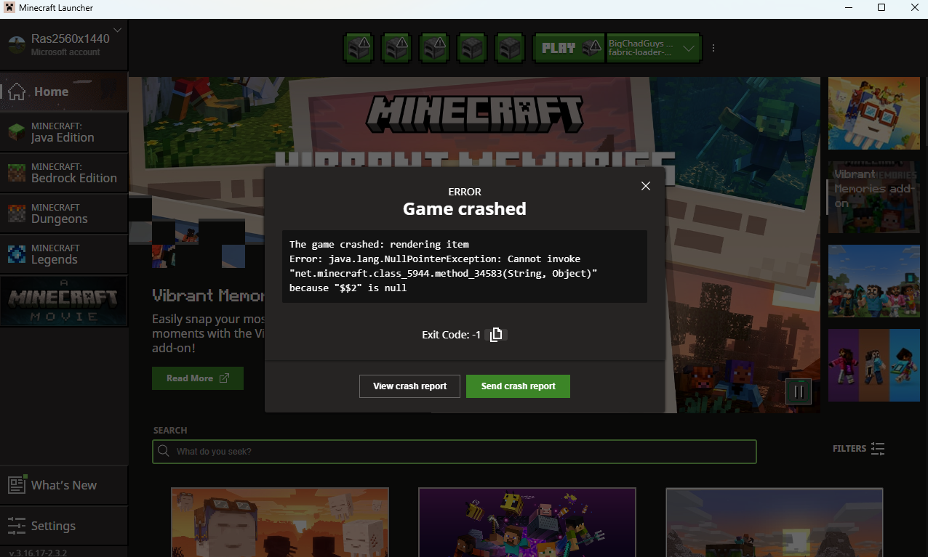Viewport: 928px width, 557px height.
Task: Click the Settings sliders icon
Action: click(x=17, y=526)
